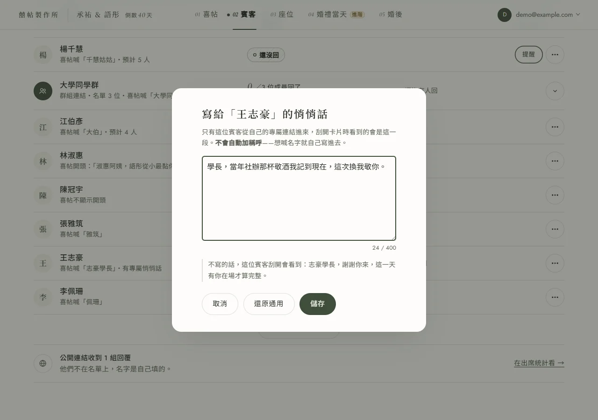This screenshot has width=598, height=420.
Task: Open more options for 王志豪 row
Action: (x=555, y=263)
